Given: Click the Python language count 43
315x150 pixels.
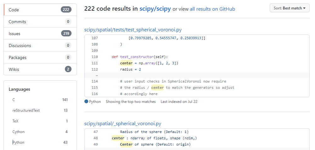Looking at the screenshot, I should pos(66,142).
